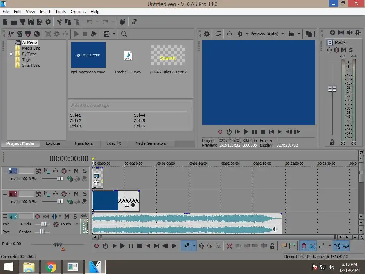Click the Split Screen View icon

pyautogui.click(x=240, y=34)
